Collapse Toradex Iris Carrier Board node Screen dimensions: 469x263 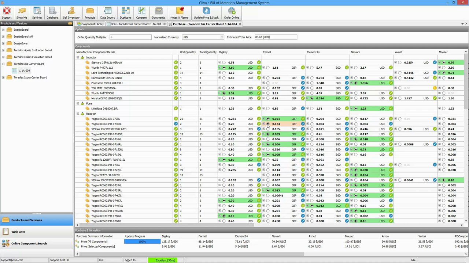pyautogui.click(x=3, y=64)
